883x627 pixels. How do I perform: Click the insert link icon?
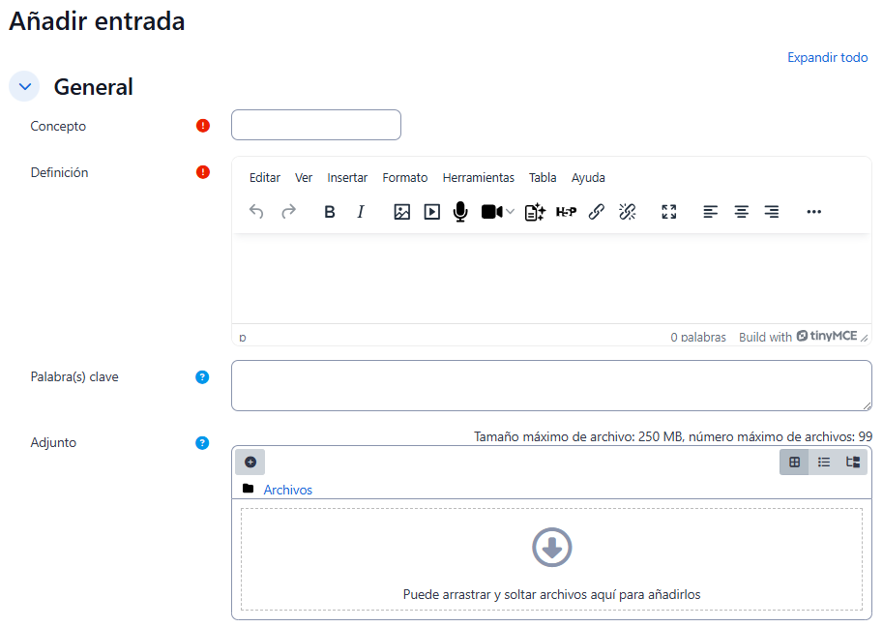tap(597, 212)
